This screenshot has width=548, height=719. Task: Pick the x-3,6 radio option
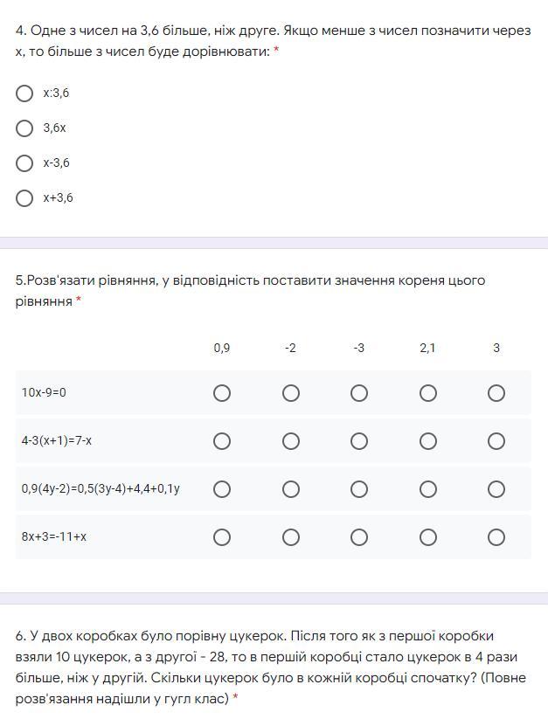(25, 163)
